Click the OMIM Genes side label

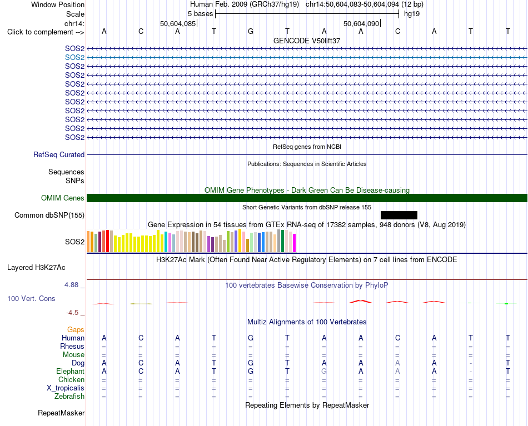click(63, 198)
